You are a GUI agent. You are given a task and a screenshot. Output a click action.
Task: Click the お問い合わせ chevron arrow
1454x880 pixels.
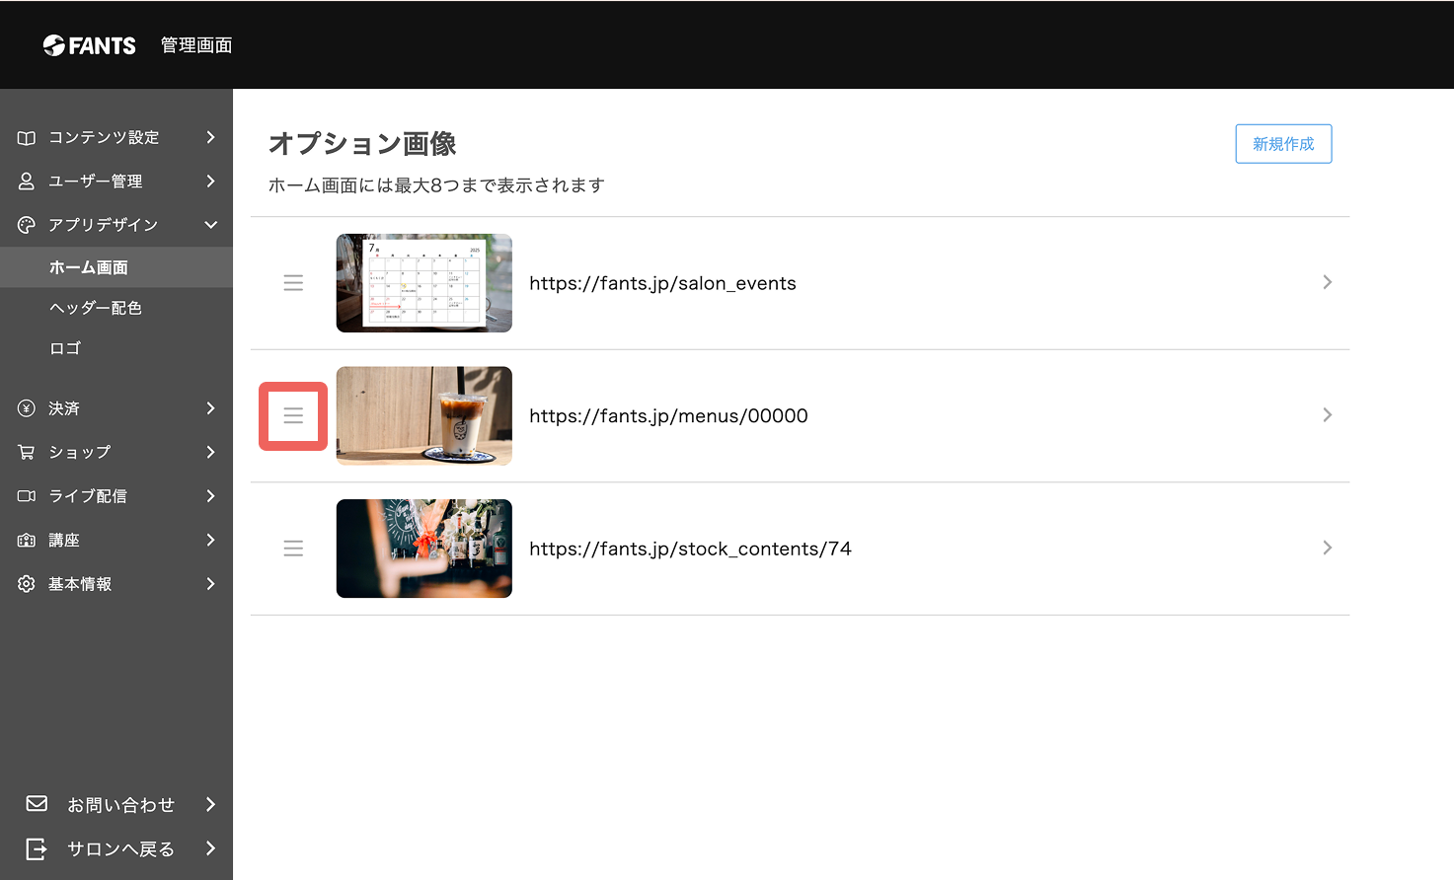pos(210,804)
